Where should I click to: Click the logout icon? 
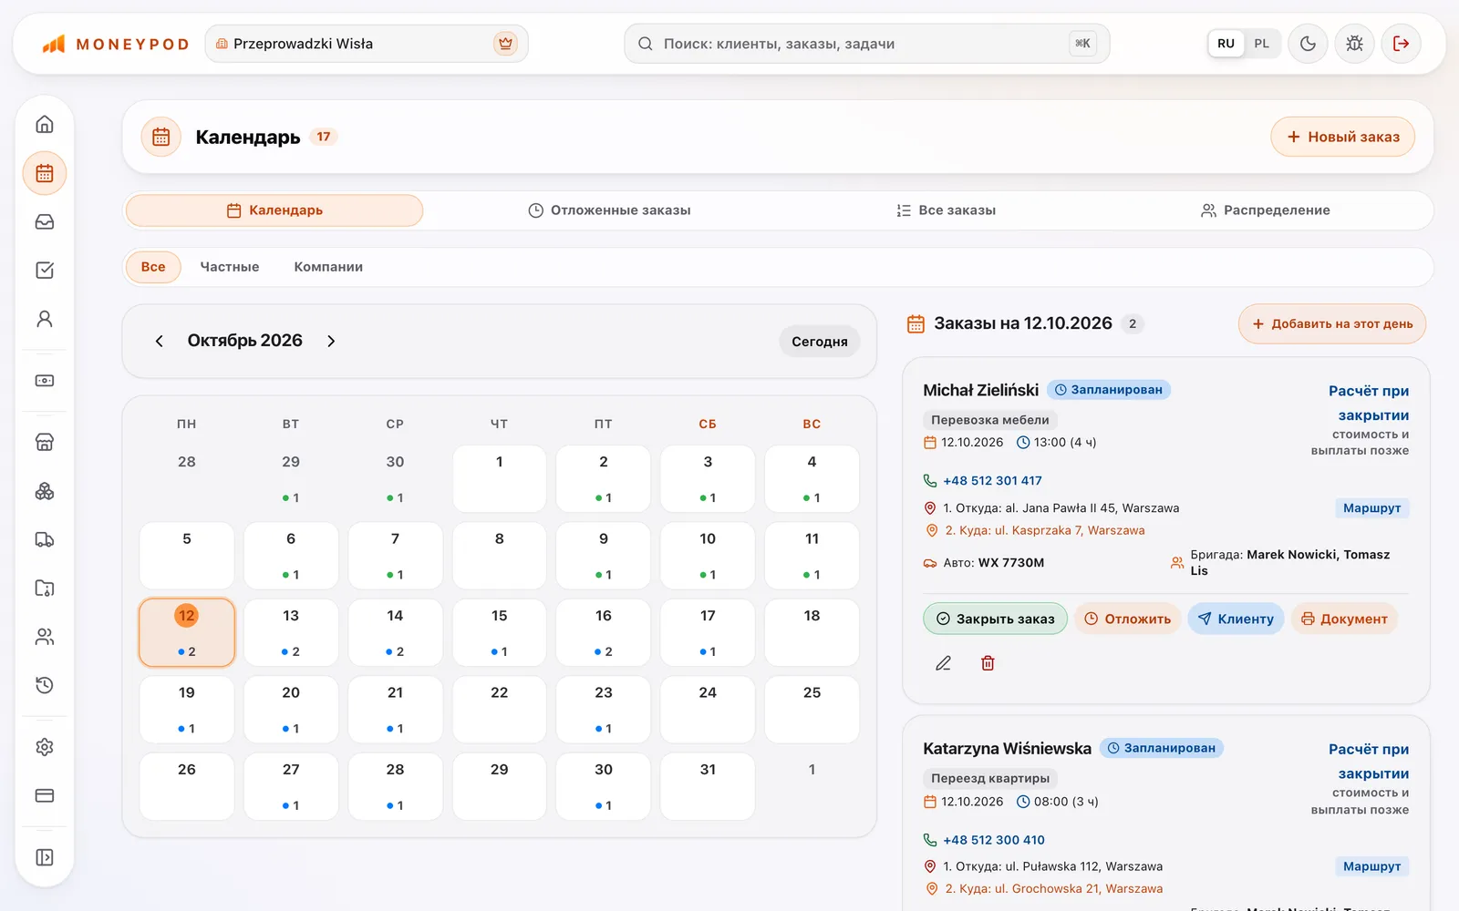coord(1402,44)
